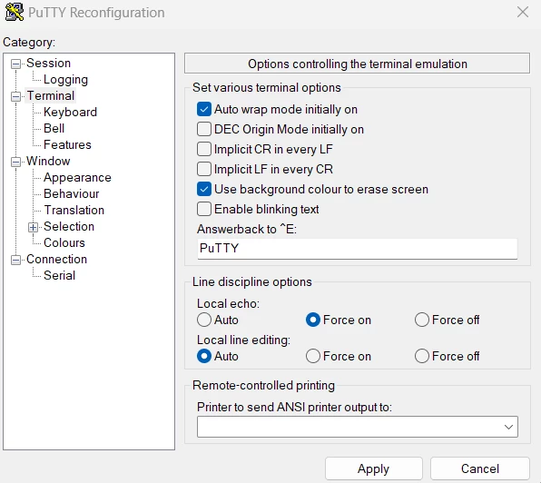Set Local line editing to Force off
This screenshot has height=483, width=541.
(x=422, y=356)
